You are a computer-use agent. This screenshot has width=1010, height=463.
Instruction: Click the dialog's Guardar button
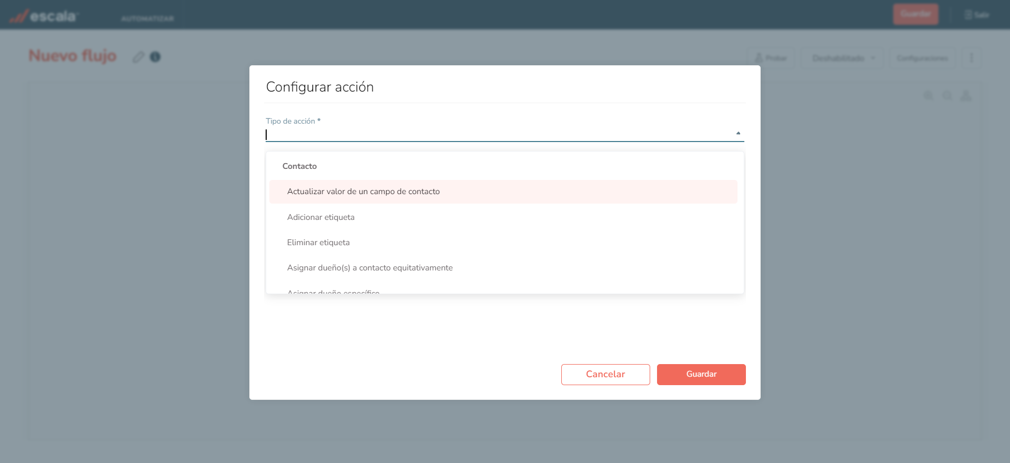tap(701, 374)
